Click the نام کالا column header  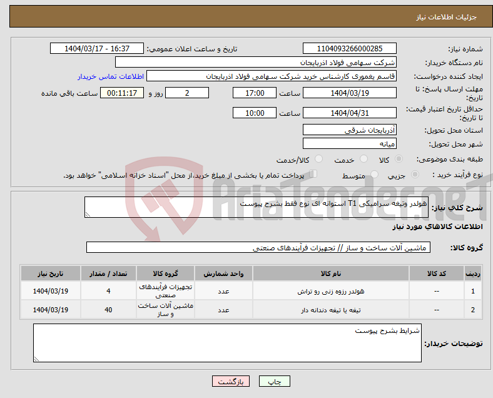coord(331,273)
